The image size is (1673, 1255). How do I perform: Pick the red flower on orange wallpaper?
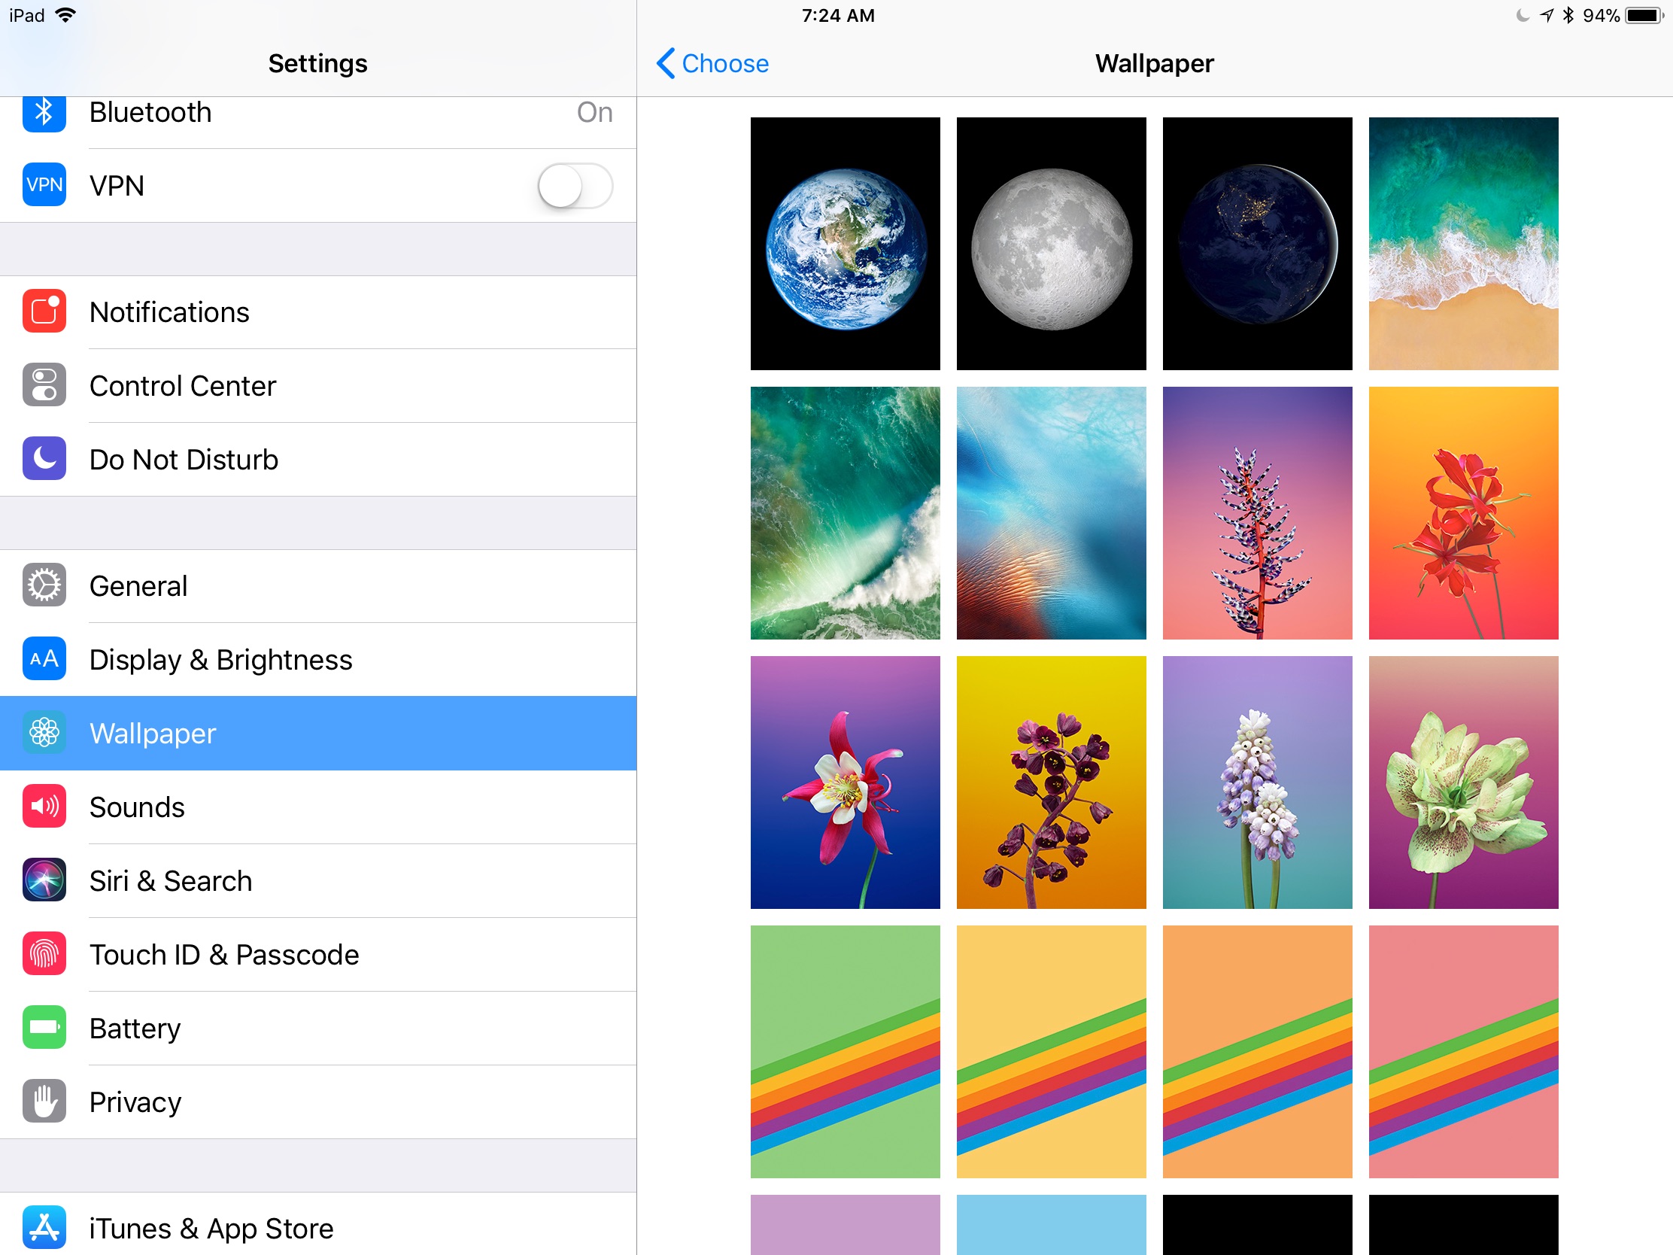(x=1462, y=513)
